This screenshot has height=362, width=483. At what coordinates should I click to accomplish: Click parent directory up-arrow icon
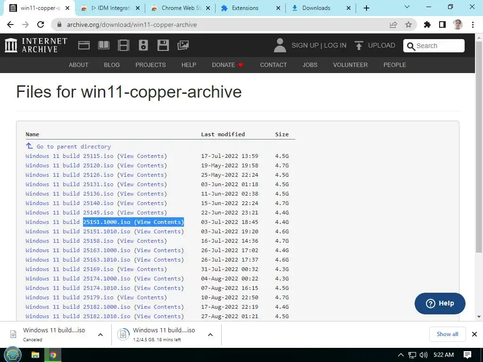pos(29,146)
